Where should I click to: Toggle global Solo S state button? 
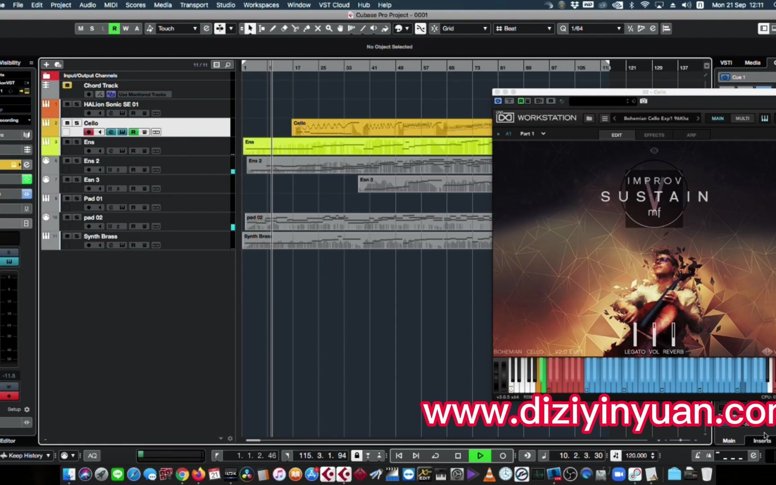[x=92, y=28]
